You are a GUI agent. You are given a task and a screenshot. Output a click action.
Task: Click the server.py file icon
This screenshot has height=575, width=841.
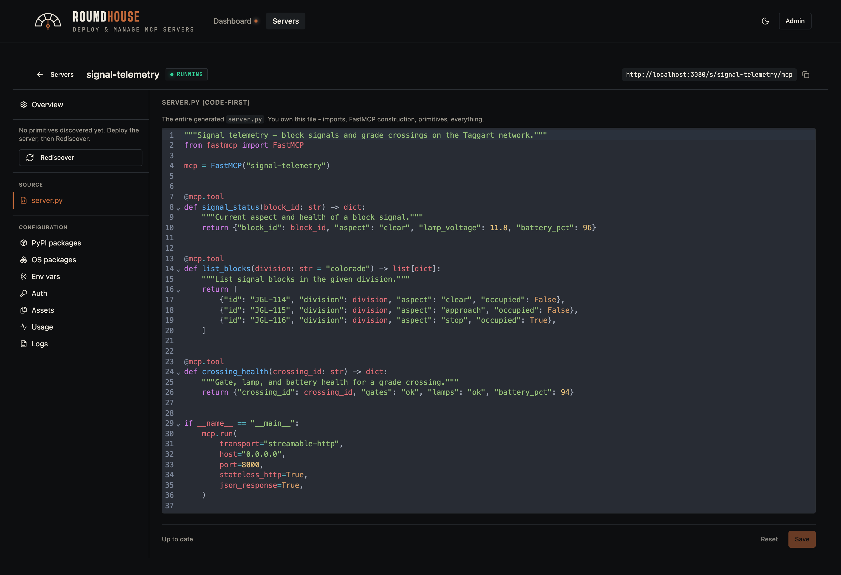coord(24,200)
